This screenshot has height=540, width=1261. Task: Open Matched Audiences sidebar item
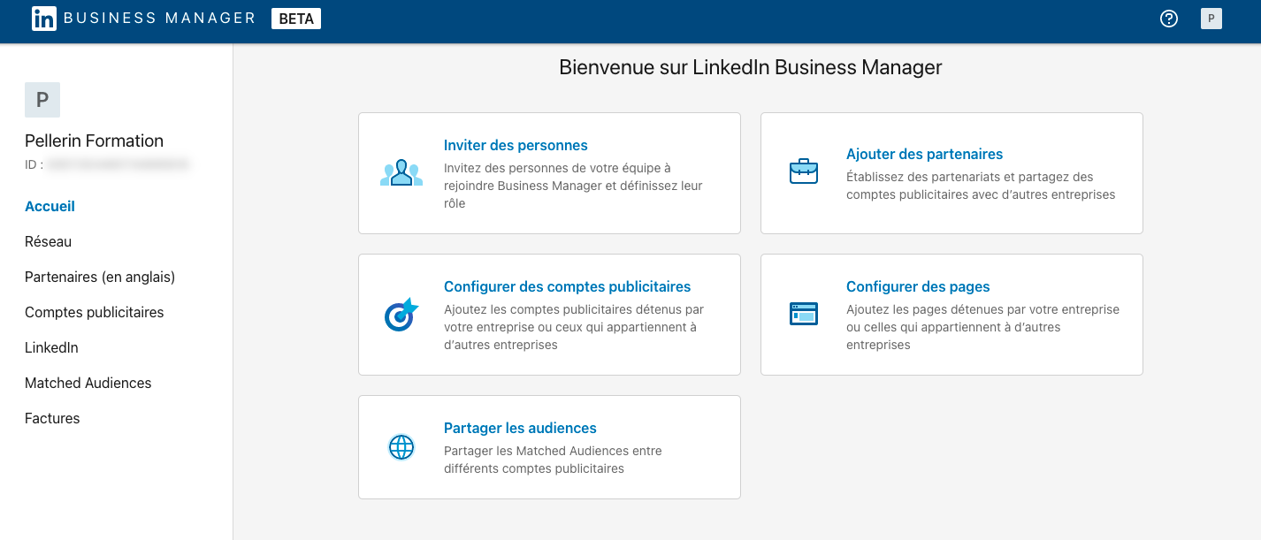coord(88,383)
